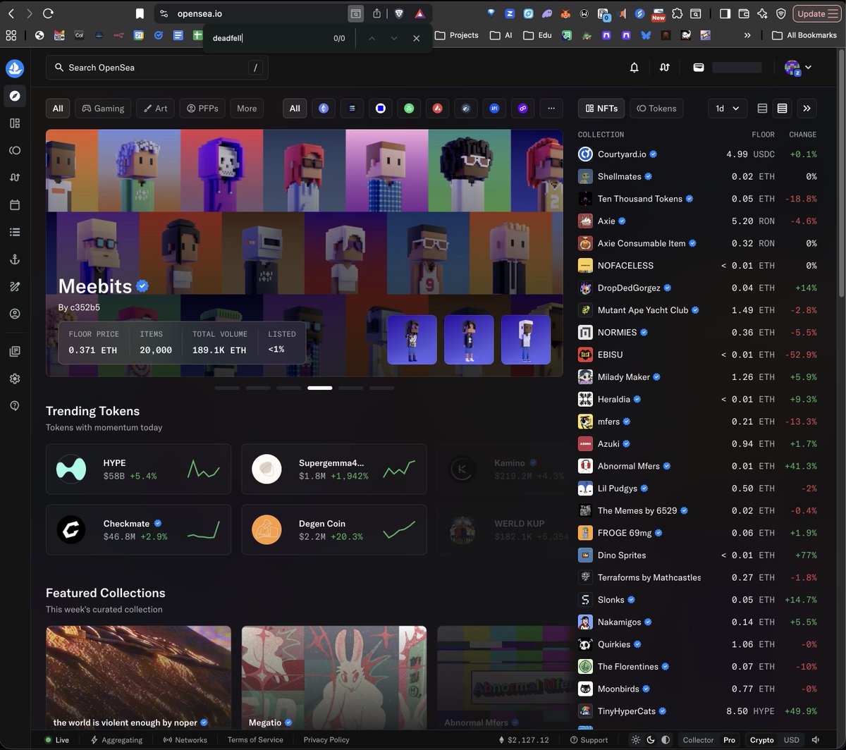Open the 1d timeframe dropdown
The height and width of the screenshot is (750, 846).
click(727, 109)
